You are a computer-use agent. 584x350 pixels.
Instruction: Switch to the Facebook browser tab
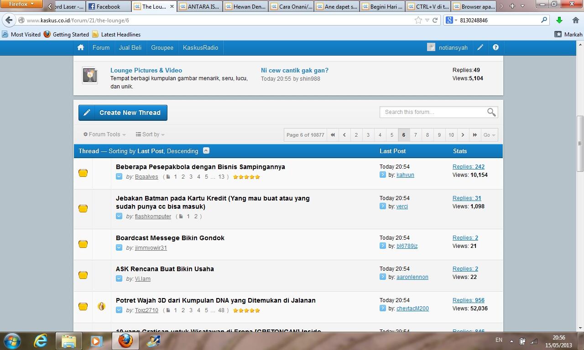pos(108,6)
